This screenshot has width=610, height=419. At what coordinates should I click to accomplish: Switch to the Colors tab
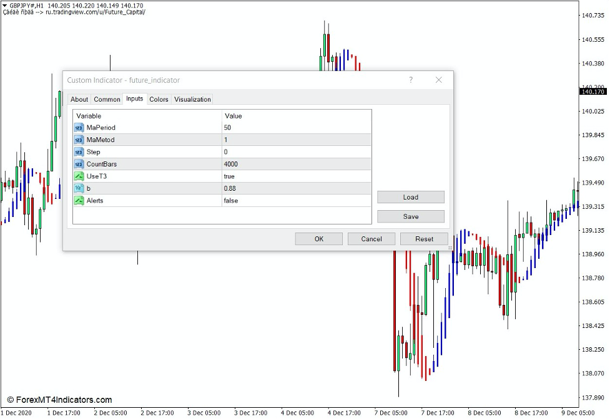159,99
